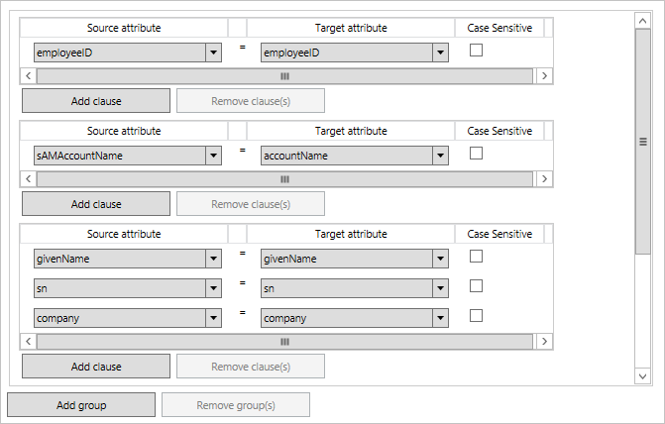This screenshot has height=424, width=665.
Task: Toggle Case Sensitive for sAMAccountName clause
Action: 476,154
